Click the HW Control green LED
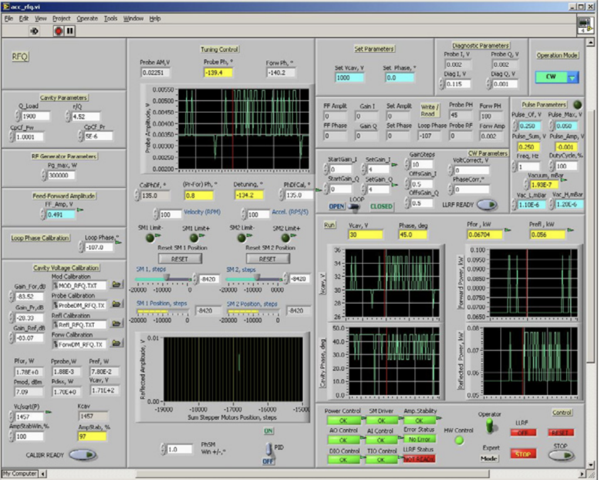Viewport: 601px width, 480px height. click(459, 440)
